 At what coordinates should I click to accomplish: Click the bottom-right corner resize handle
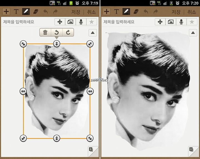pos(90,138)
